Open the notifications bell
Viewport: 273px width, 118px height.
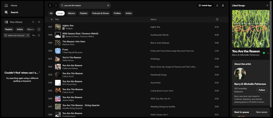coord(217,5)
